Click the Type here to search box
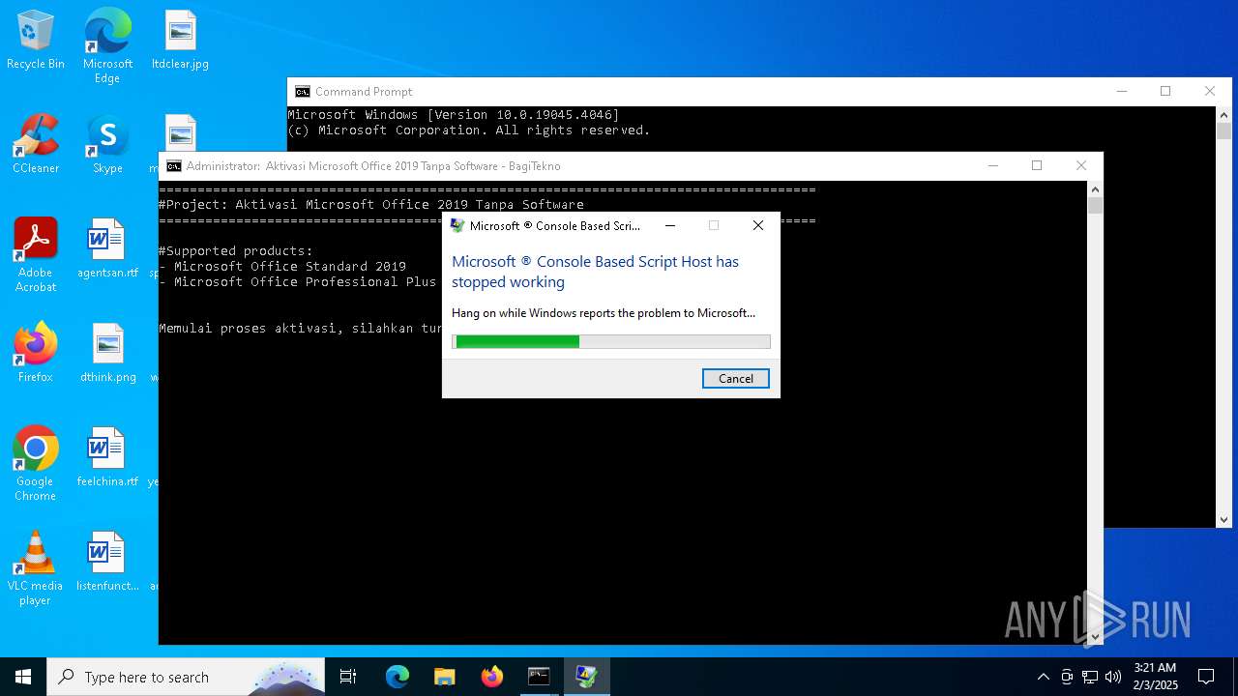1238x696 pixels. pyautogui.click(x=186, y=677)
